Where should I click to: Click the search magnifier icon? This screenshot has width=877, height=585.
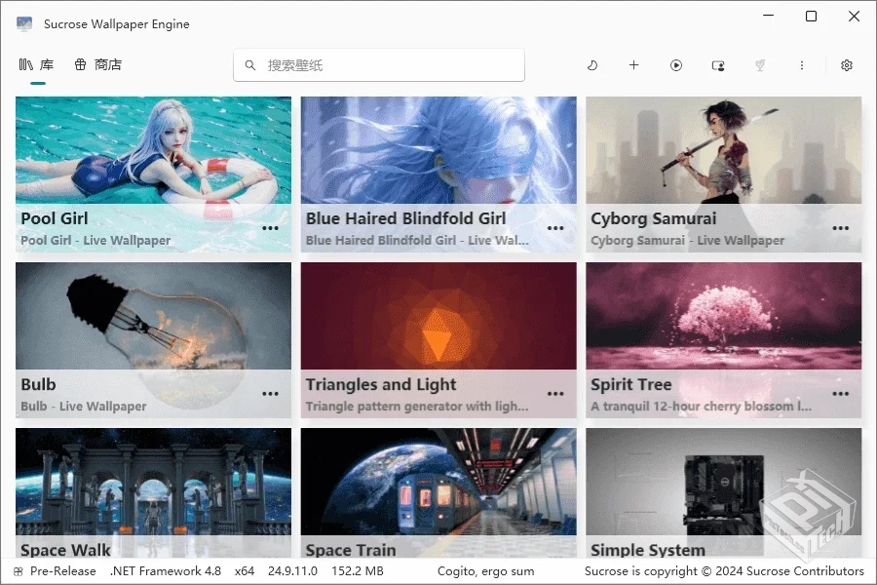pos(250,64)
